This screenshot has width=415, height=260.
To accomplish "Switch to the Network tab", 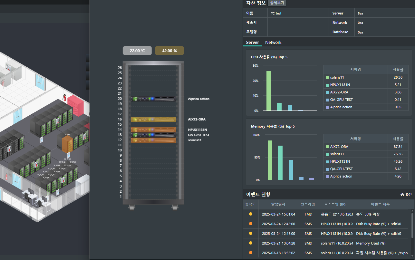I will tap(273, 43).
